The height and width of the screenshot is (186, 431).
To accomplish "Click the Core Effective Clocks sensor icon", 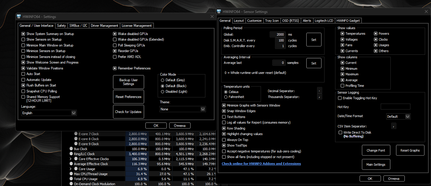I will [x=76, y=159].
